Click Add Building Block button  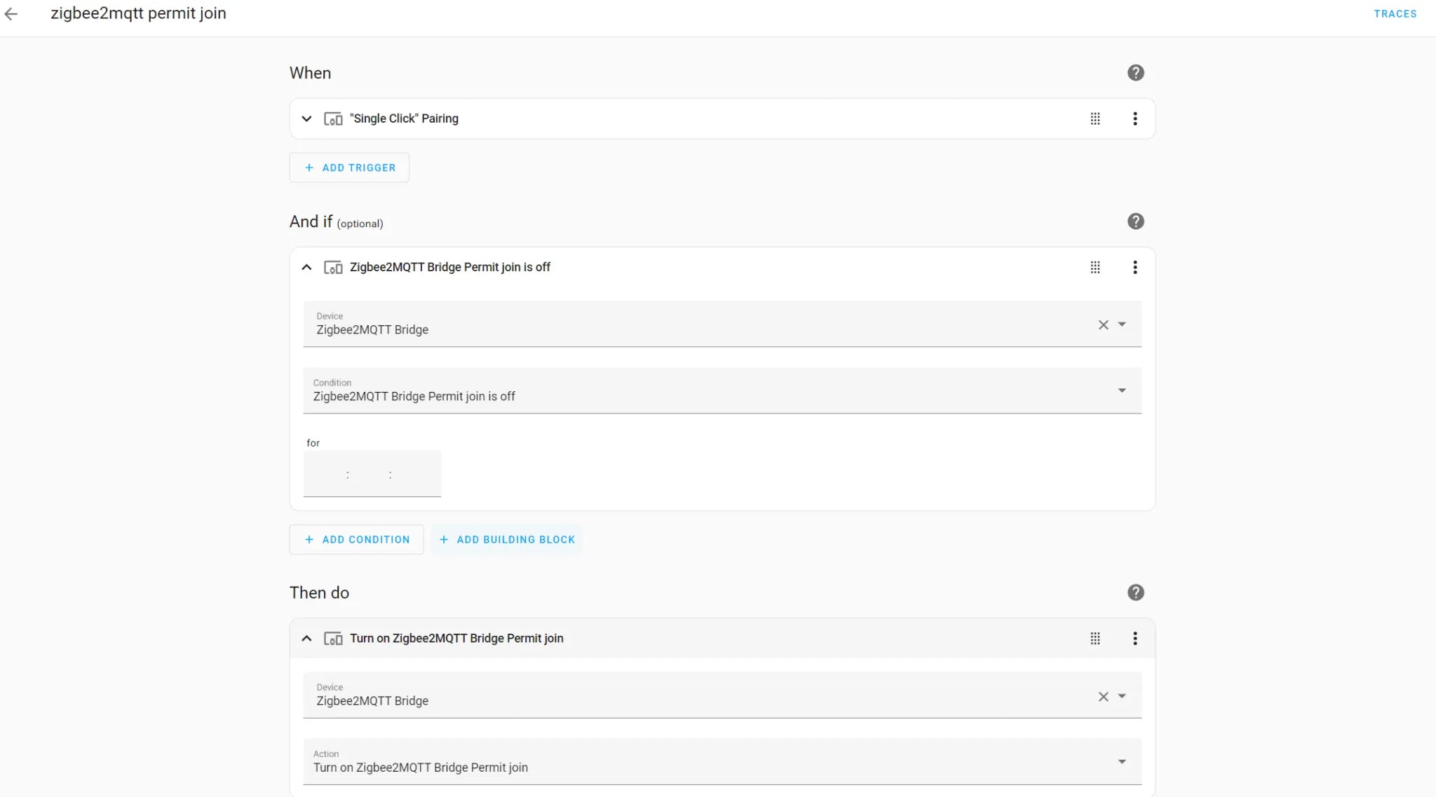506,540
